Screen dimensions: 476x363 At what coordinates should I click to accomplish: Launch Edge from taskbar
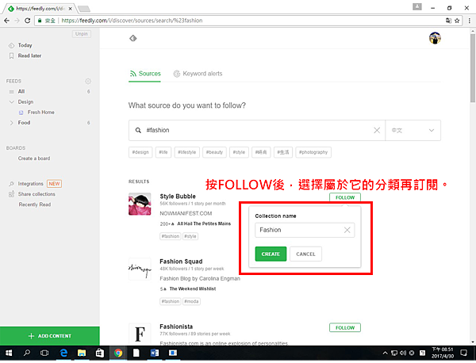point(63,353)
